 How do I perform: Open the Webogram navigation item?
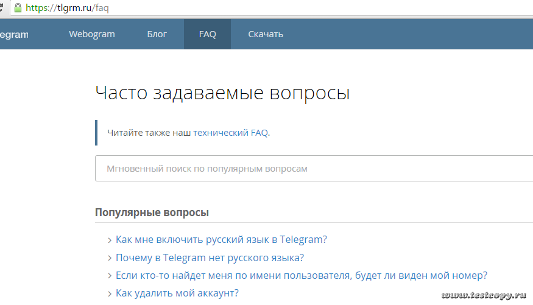(91, 34)
